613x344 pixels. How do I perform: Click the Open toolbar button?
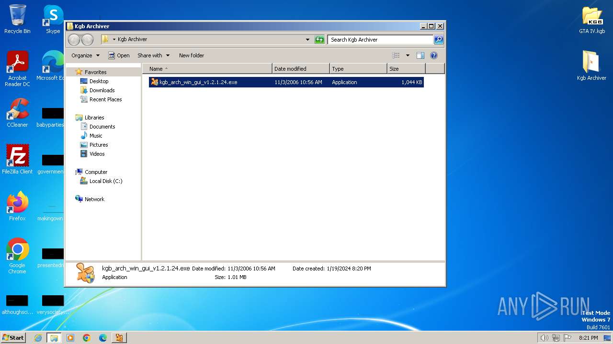[x=119, y=55]
